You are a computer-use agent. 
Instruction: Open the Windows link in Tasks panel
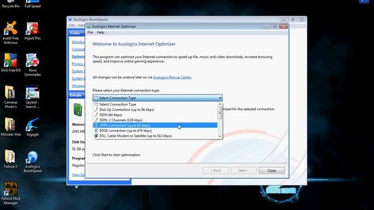[x=78, y=86]
